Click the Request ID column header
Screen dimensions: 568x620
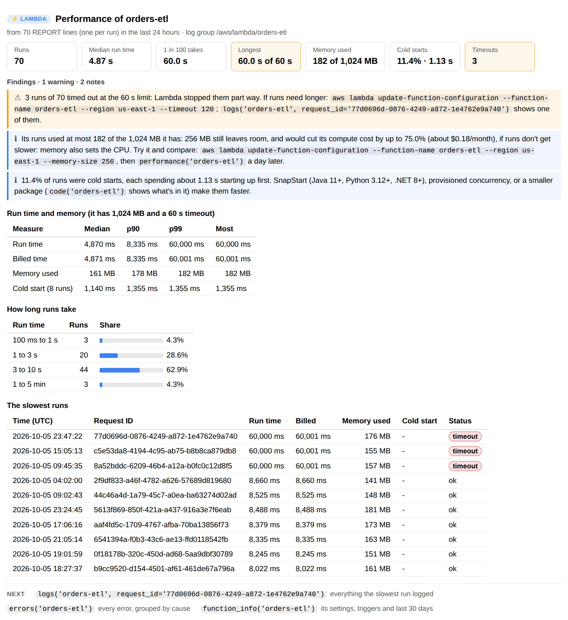pyautogui.click(x=114, y=421)
